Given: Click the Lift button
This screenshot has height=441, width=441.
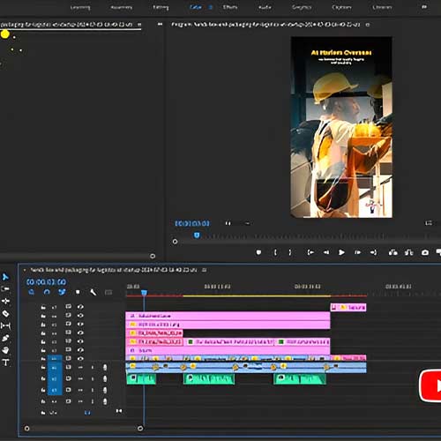Looking at the screenshot, I should click(393, 252).
